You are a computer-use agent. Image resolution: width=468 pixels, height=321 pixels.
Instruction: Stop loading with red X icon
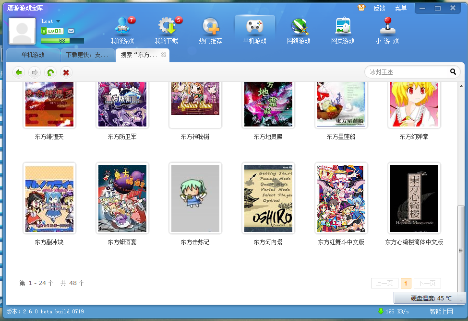tap(66, 72)
